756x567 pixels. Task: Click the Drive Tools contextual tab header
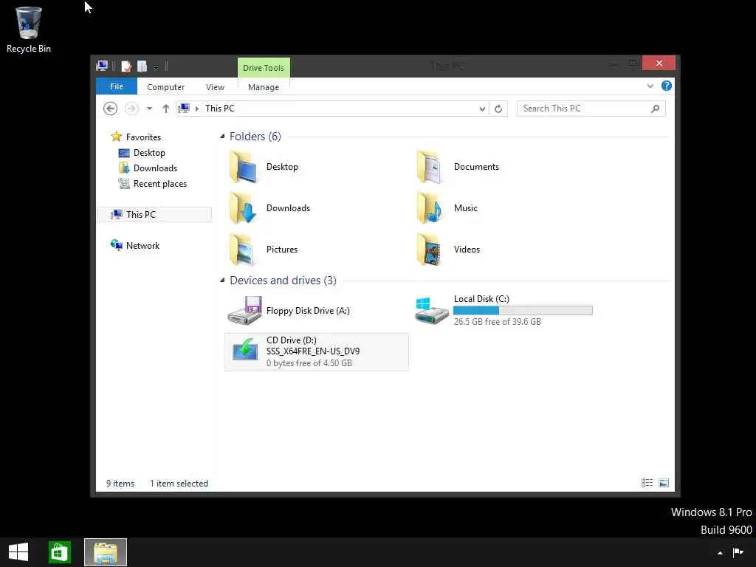click(264, 68)
